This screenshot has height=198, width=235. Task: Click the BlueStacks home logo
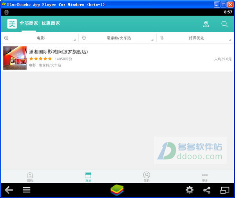pyautogui.click(x=117, y=190)
